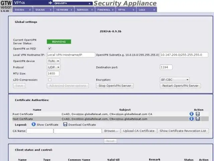Focus the MTU Size field
Screen dimensions: 214x161
[x=53, y=73]
